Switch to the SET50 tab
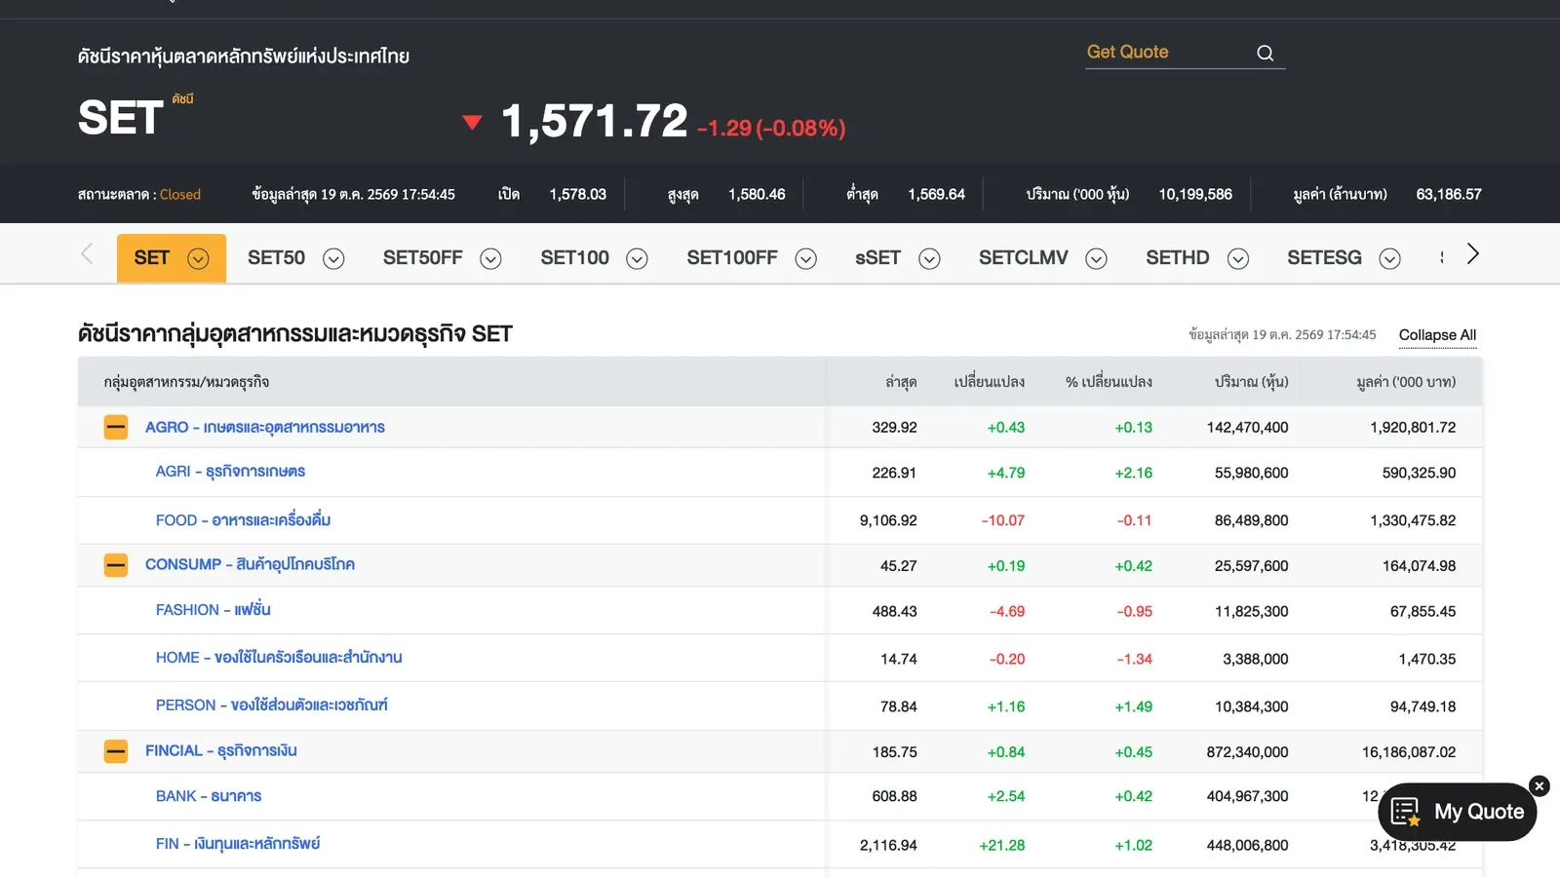The height and width of the screenshot is (877, 1560). (276, 258)
